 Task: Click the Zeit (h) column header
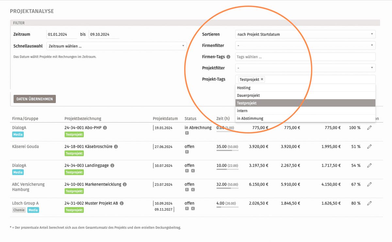(223, 119)
